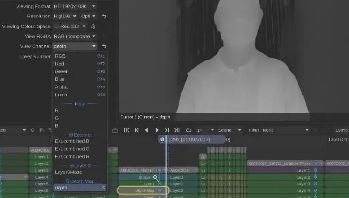This screenshot has height=198, width=349.
Task: Play the timeline forwards
Action: [157, 130]
